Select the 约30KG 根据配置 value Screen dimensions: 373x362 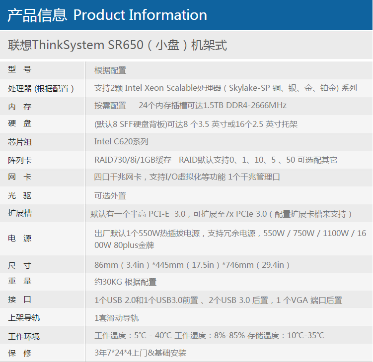pyautogui.click(x=125, y=282)
